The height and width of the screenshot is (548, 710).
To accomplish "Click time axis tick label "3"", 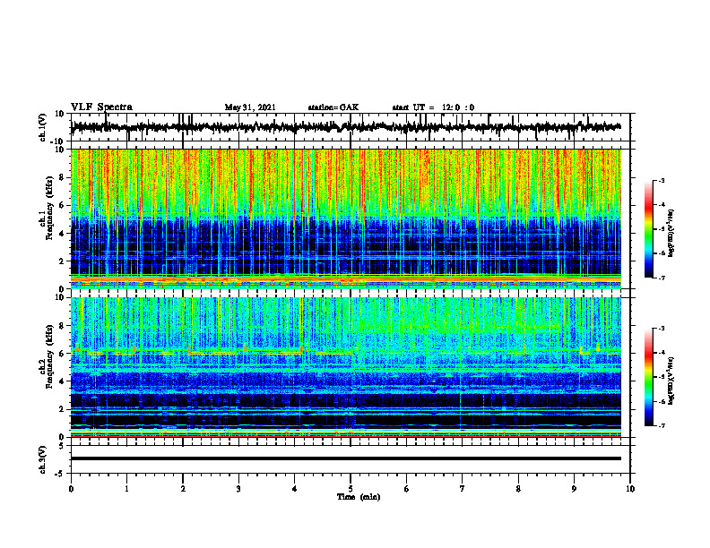I will [238, 489].
